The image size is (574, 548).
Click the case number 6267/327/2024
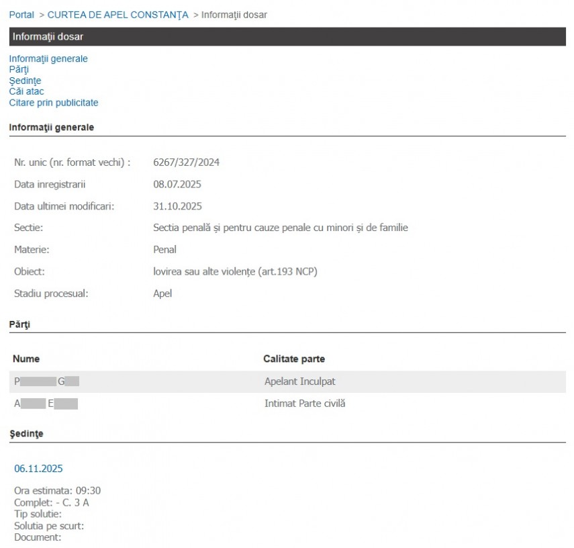point(186,163)
